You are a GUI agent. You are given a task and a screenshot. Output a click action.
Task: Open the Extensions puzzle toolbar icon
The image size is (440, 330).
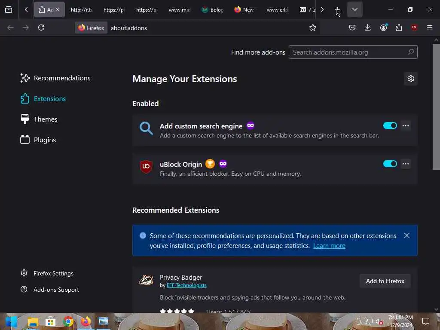399,27
